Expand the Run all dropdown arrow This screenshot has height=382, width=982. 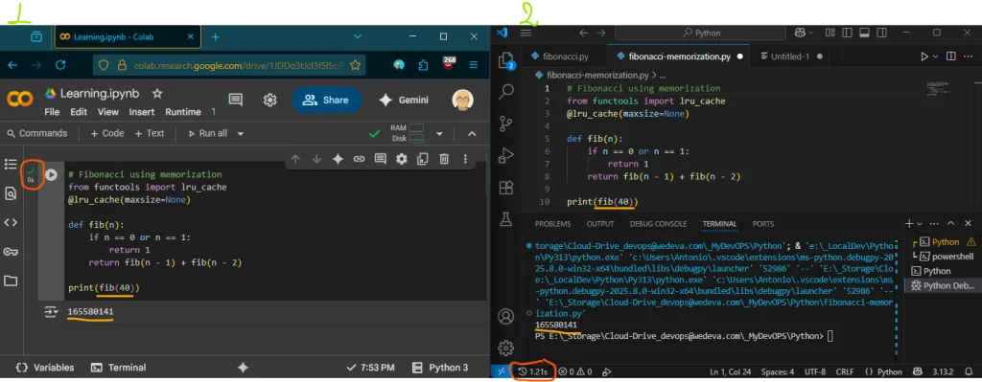pos(241,133)
